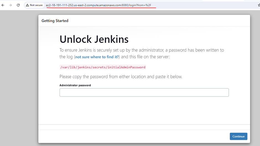260x146 pixels.
Task: Click the warning triangle security icon
Action: point(27,5)
